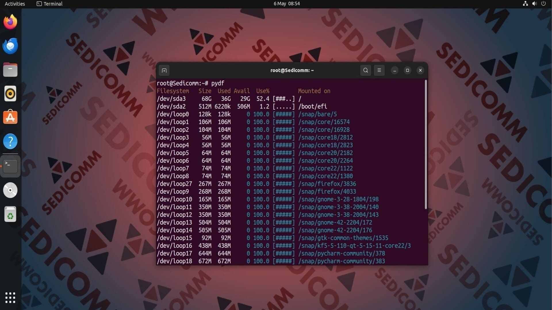Click the /snap/gtk-common-themes/1535 path
The image size is (552, 310).
click(343, 238)
